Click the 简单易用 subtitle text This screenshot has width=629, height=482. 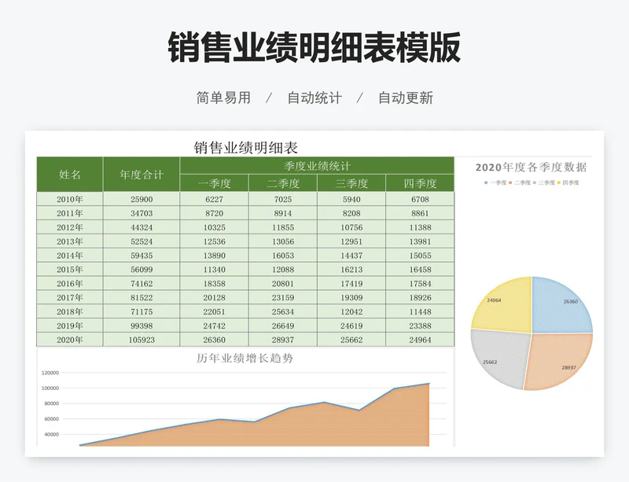point(223,98)
